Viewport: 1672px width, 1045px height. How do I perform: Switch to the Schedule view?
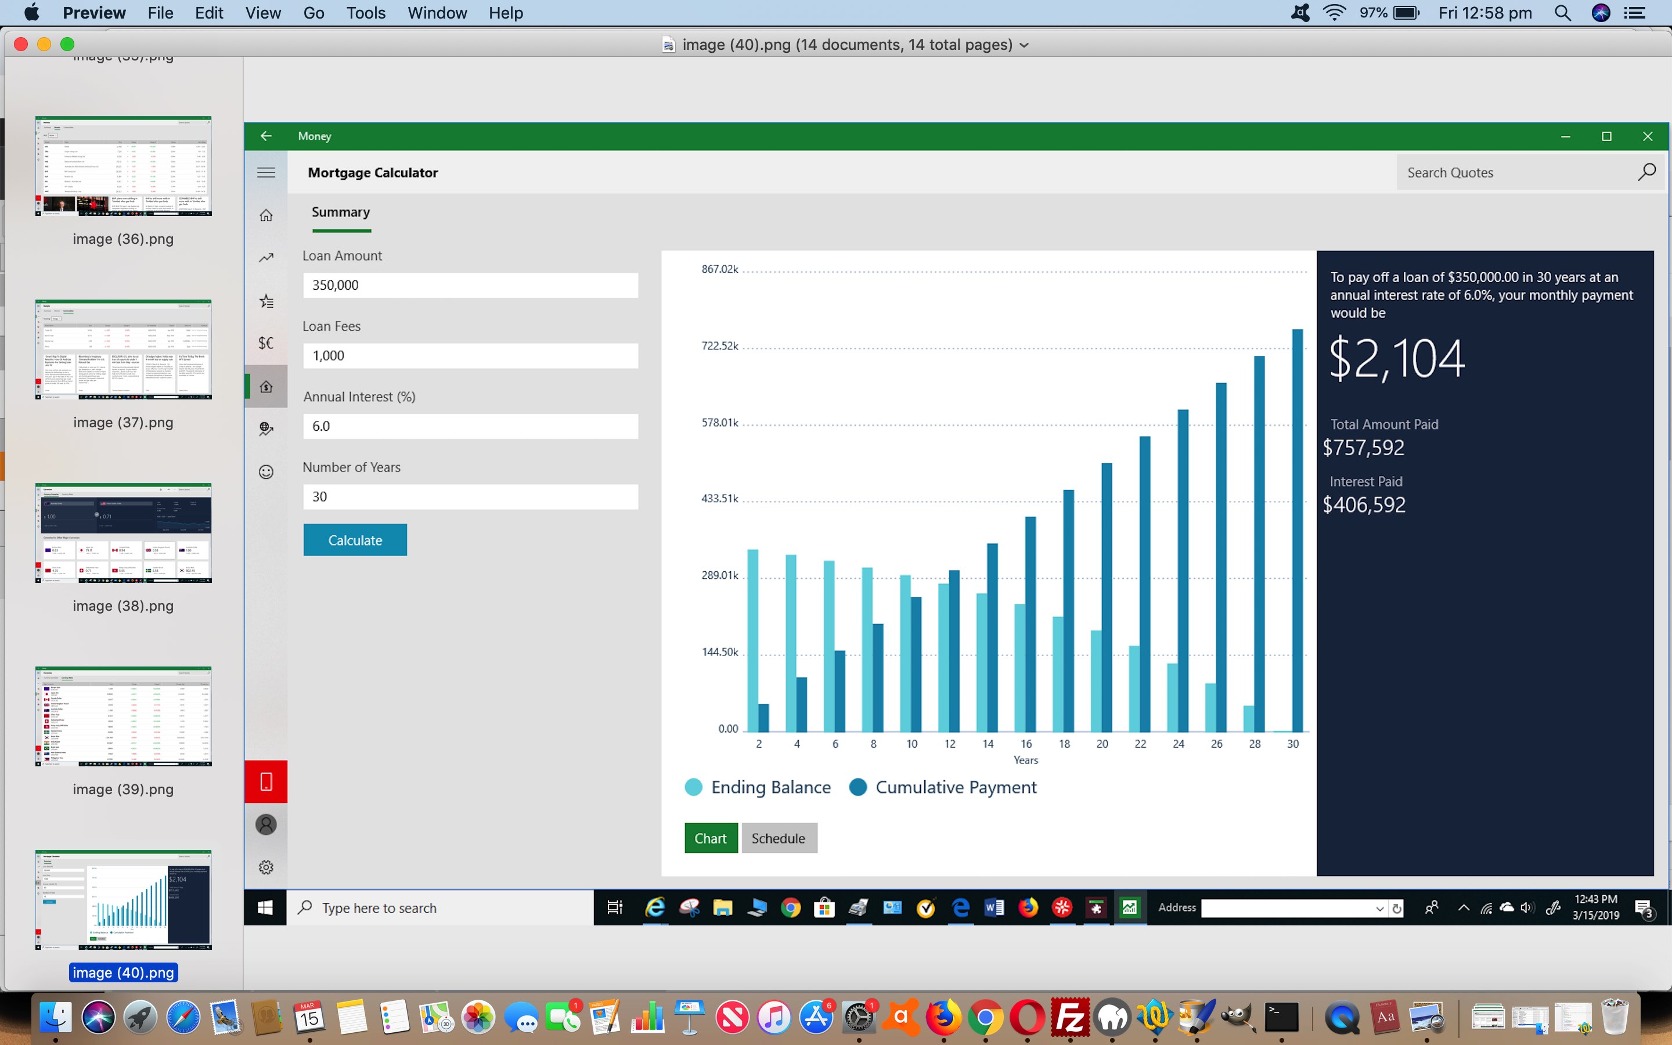pos(779,838)
